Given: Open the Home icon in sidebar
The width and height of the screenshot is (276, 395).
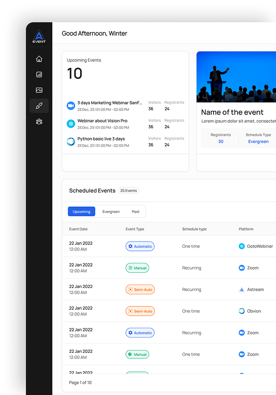Looking at the screenshot, I should 39,59.
